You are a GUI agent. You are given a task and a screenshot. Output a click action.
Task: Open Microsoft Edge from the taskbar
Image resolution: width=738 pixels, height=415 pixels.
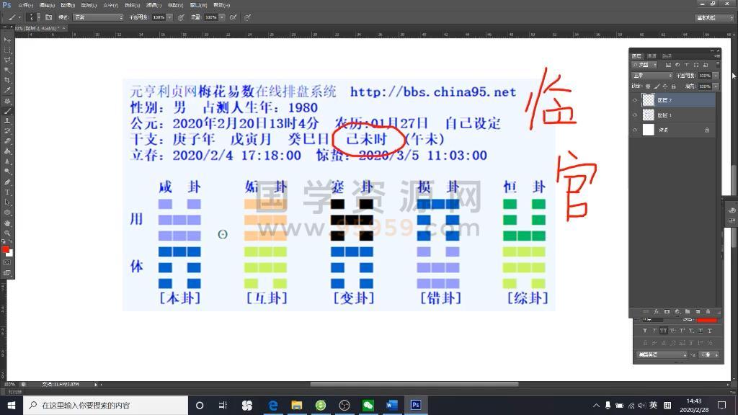tap(272, 405)
